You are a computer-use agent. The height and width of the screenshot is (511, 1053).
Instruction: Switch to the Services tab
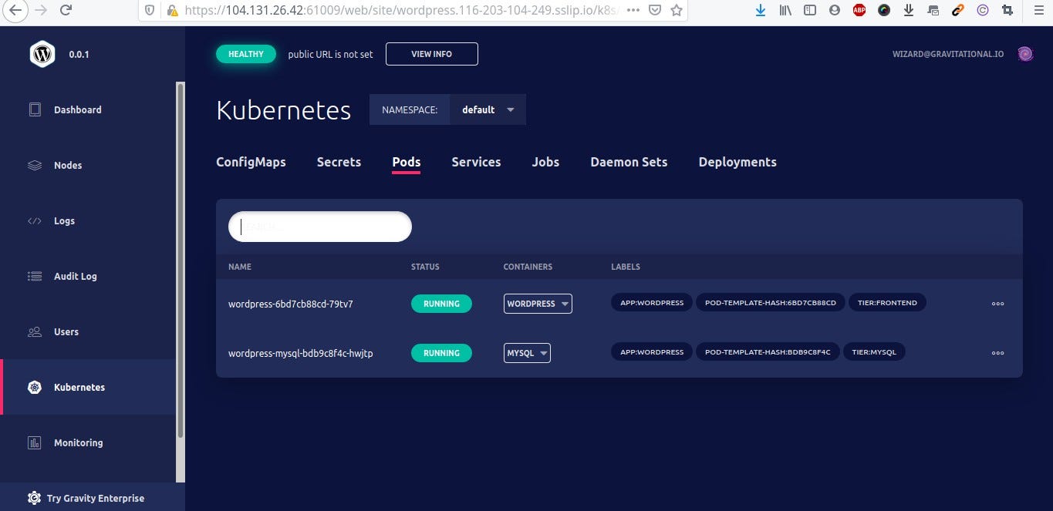[476, 162]
